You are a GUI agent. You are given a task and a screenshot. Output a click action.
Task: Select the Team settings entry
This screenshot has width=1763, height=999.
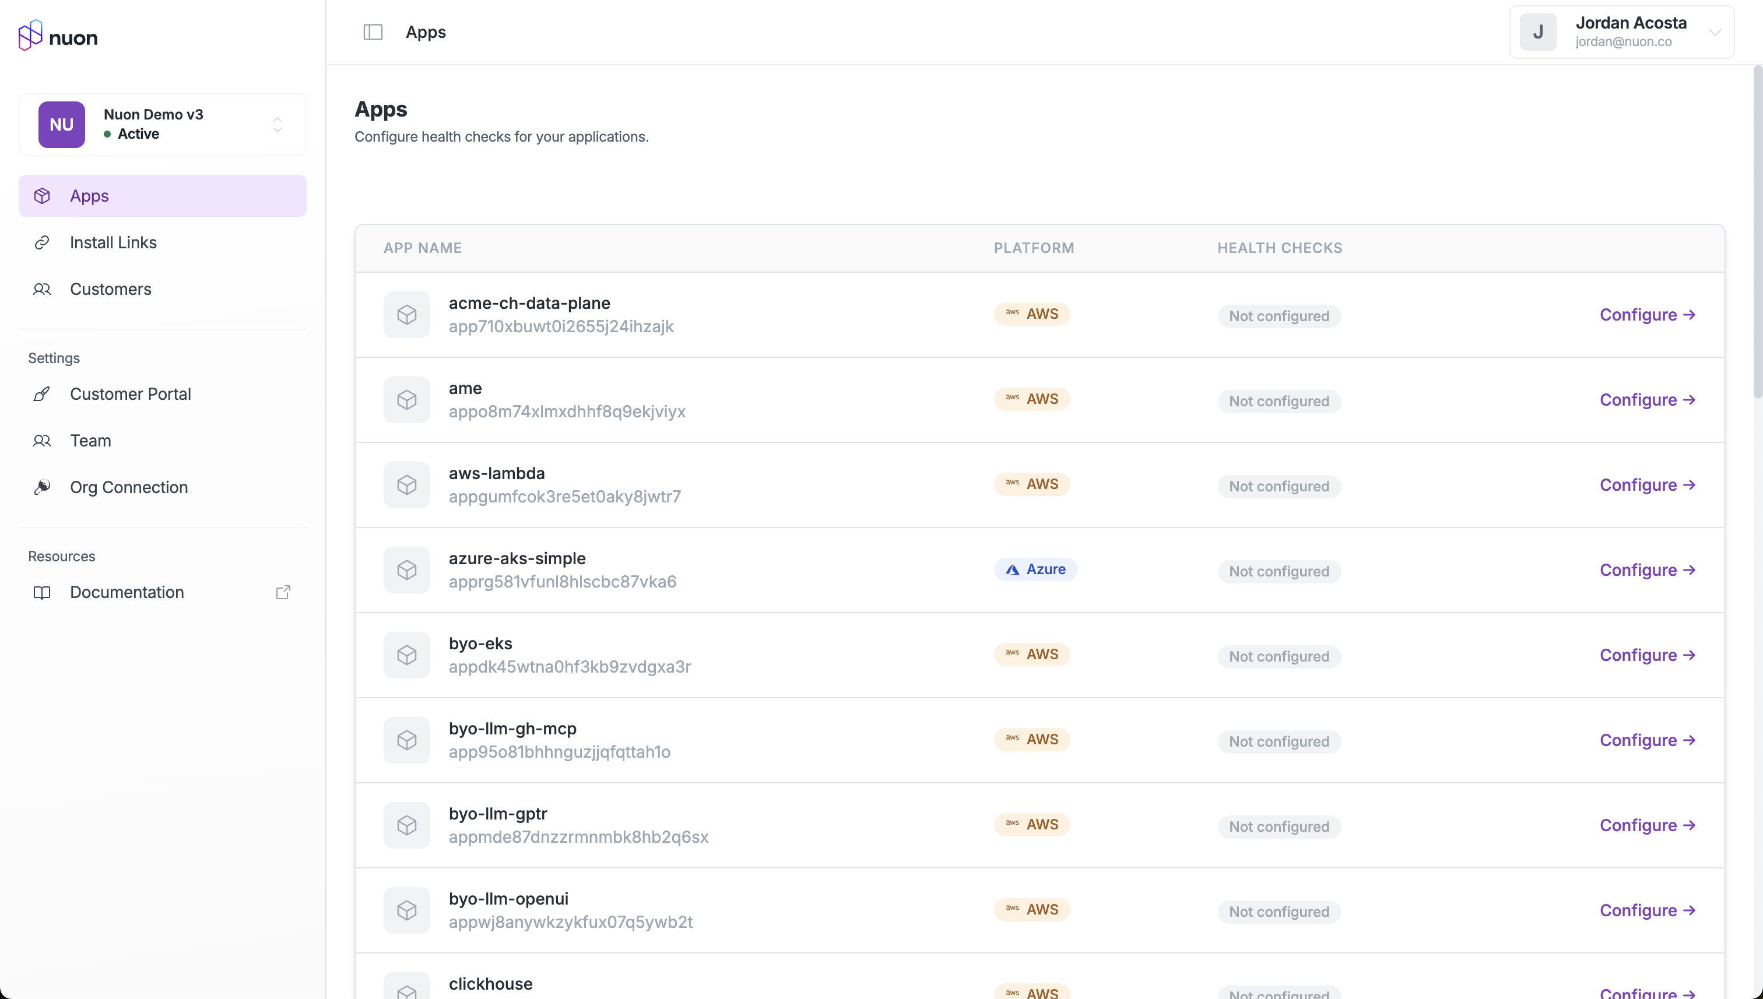(x=90, y=441)
